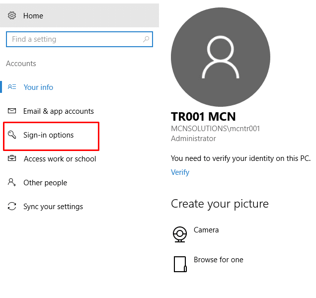Open the Your info page
The height and width of the screenshot is (298, 316).
[x=38, y=87]
